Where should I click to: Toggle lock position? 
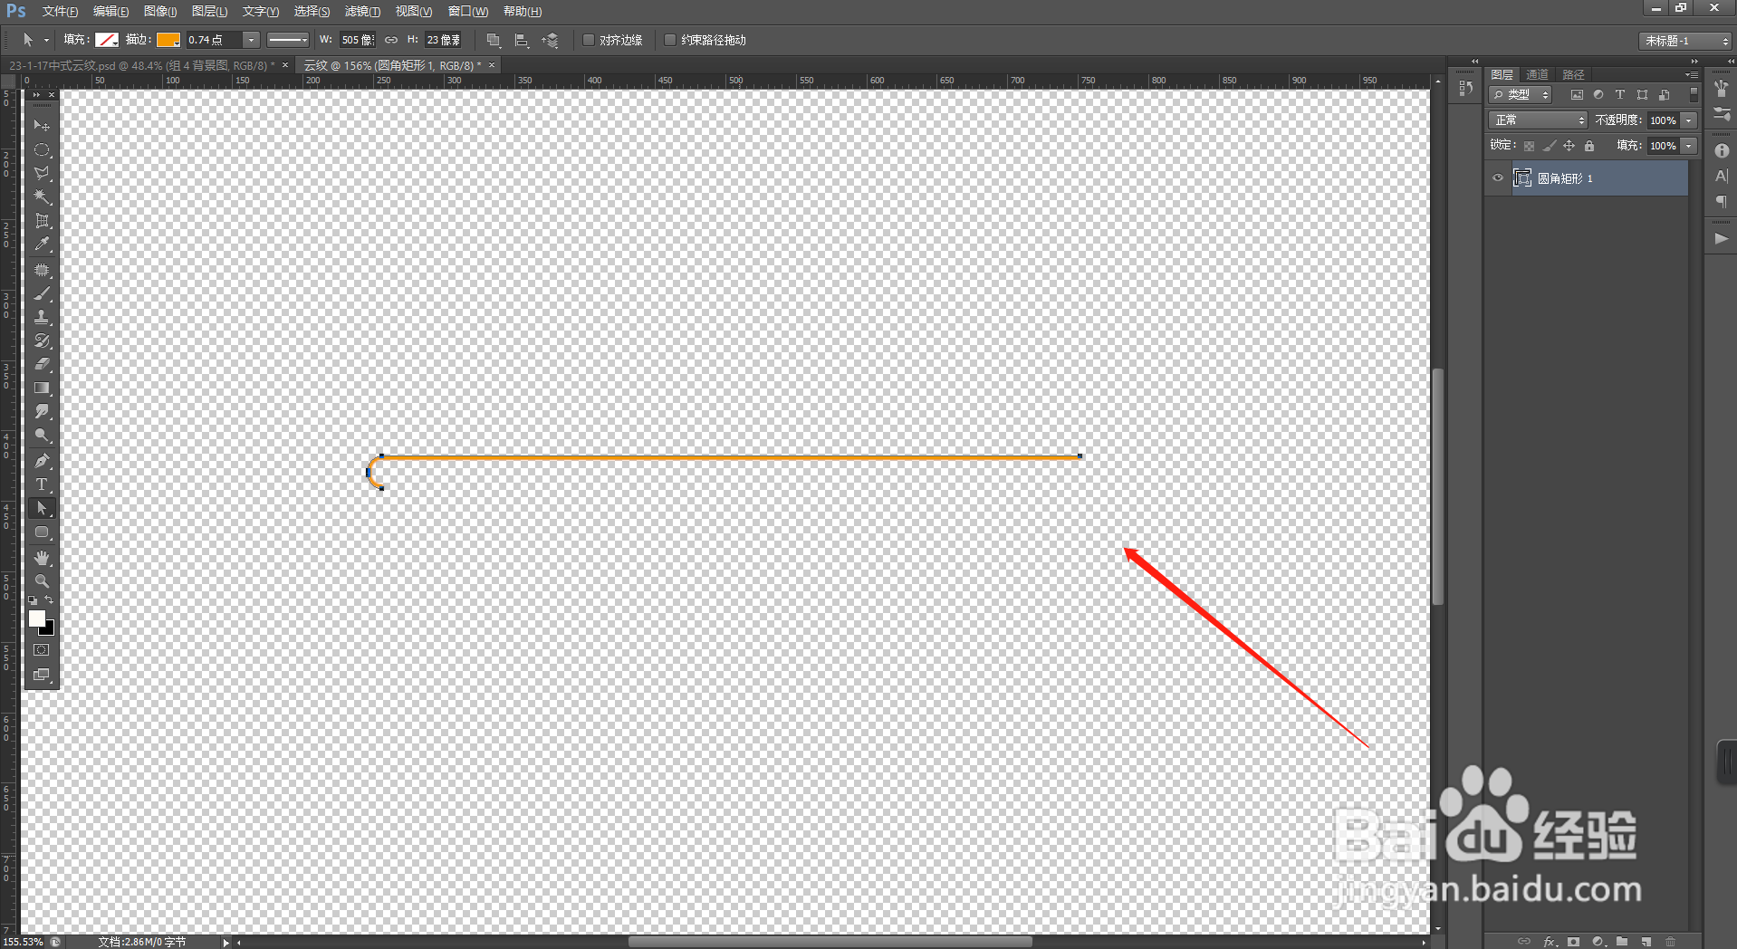click(x=1569, y=146)
